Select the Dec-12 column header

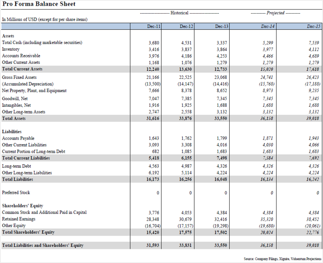tap(178, 26)
